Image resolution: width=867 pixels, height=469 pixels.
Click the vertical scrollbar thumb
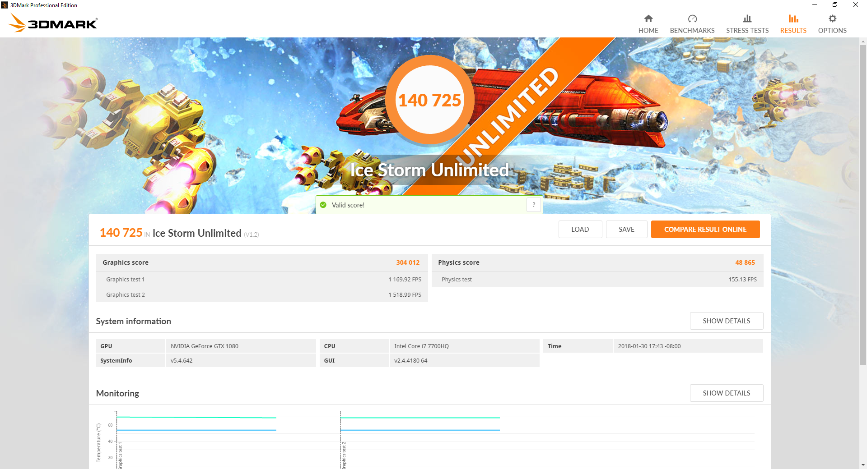863,203
